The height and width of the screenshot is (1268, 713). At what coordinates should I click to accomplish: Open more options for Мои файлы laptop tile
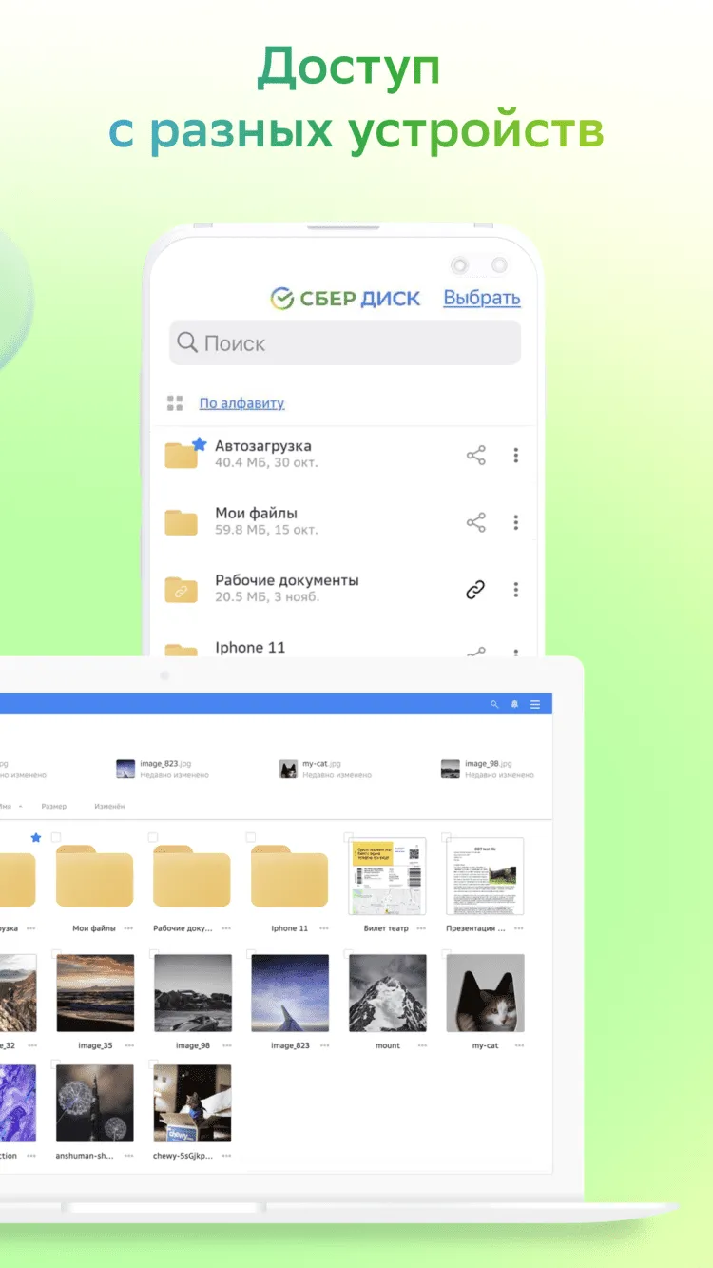point(128,928)
